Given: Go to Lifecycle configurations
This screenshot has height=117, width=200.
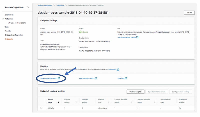Looking at the screenshot, I should point(16,23).
